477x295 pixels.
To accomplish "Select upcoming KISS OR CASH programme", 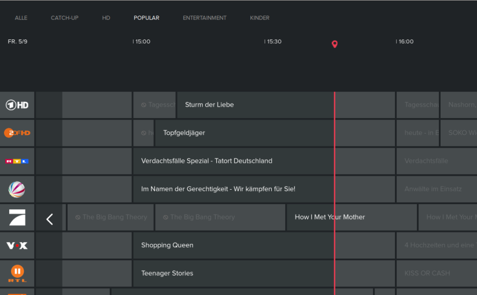I will 437,273.
